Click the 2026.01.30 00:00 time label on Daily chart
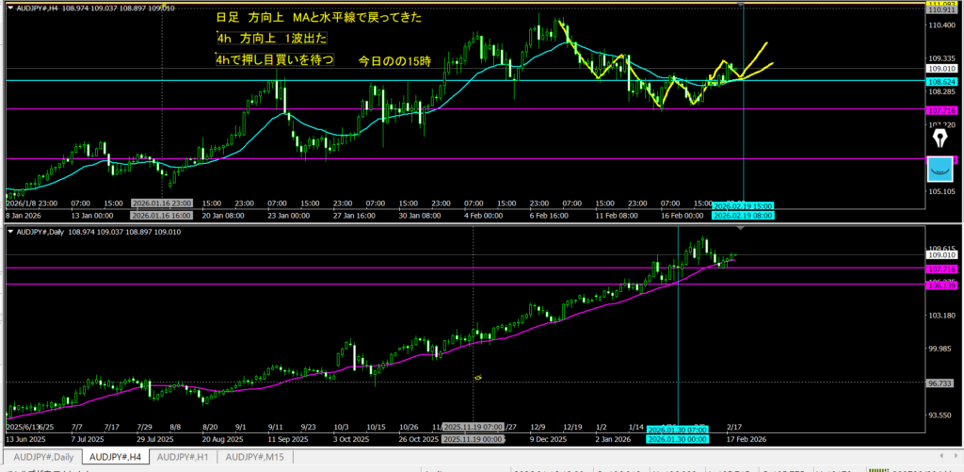Viewport: 964px width, 472px height. (679, 439)
